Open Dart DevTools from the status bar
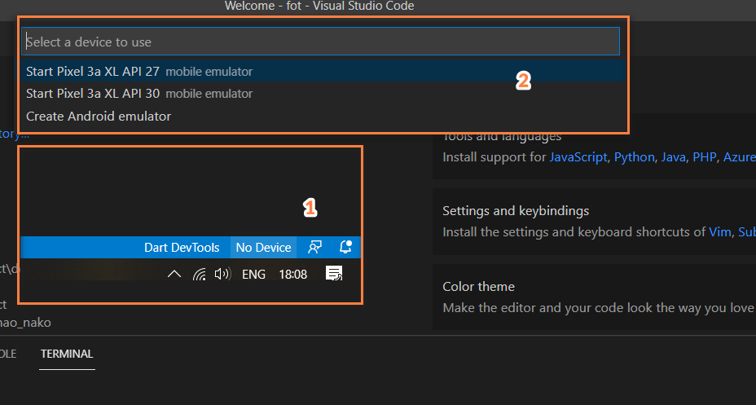 tap(182, 248)
